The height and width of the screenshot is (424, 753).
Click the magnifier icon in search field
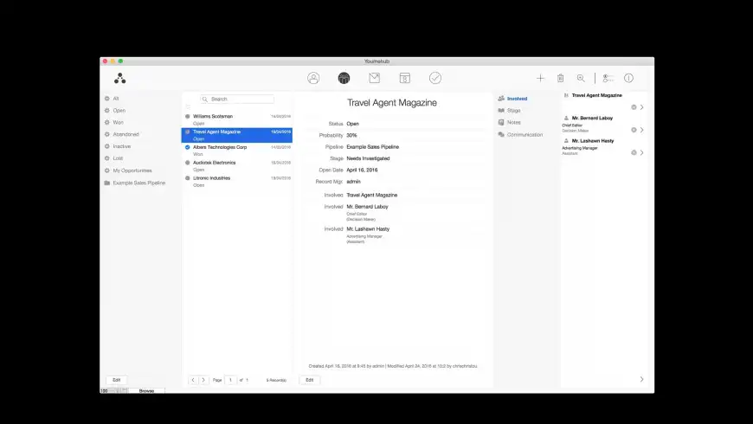point(205,100)
